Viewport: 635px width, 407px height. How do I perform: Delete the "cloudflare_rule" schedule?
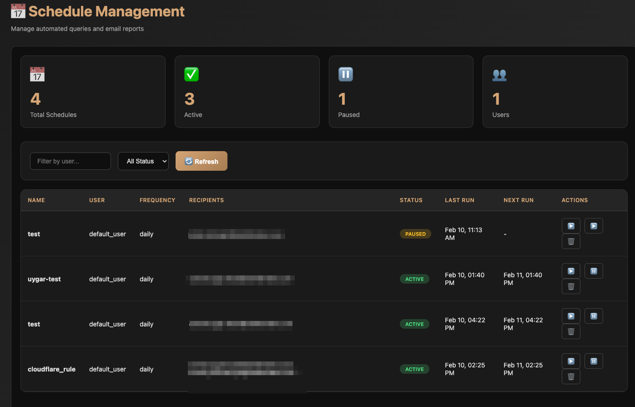tap(571, 376)
